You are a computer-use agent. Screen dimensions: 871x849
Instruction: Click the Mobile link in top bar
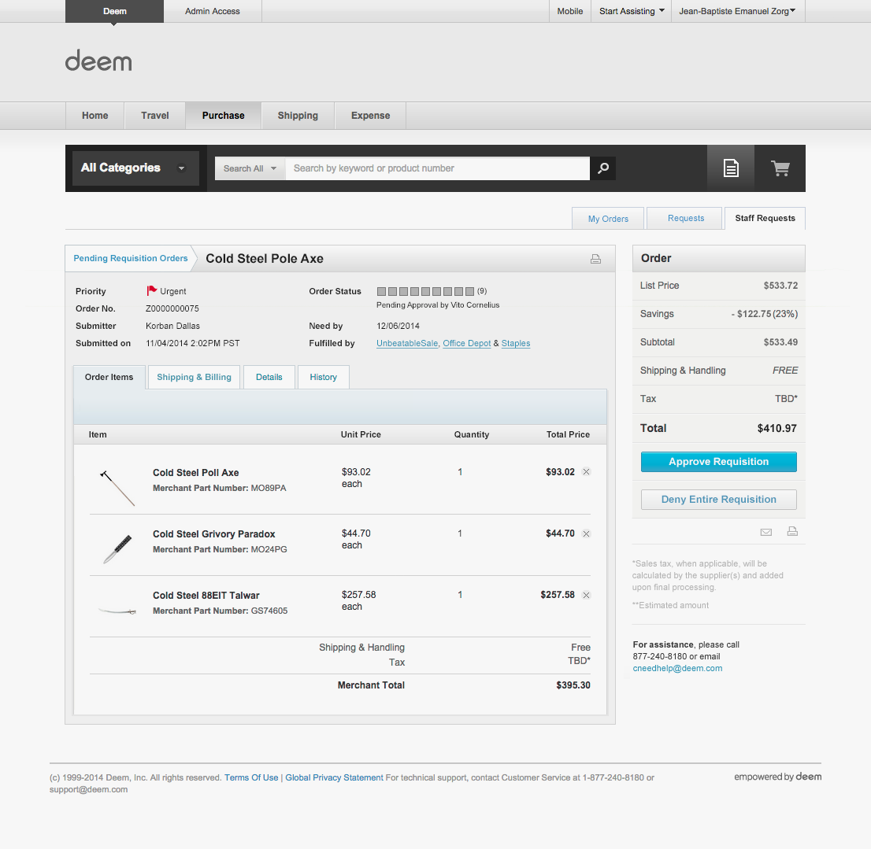coord(570,11)
